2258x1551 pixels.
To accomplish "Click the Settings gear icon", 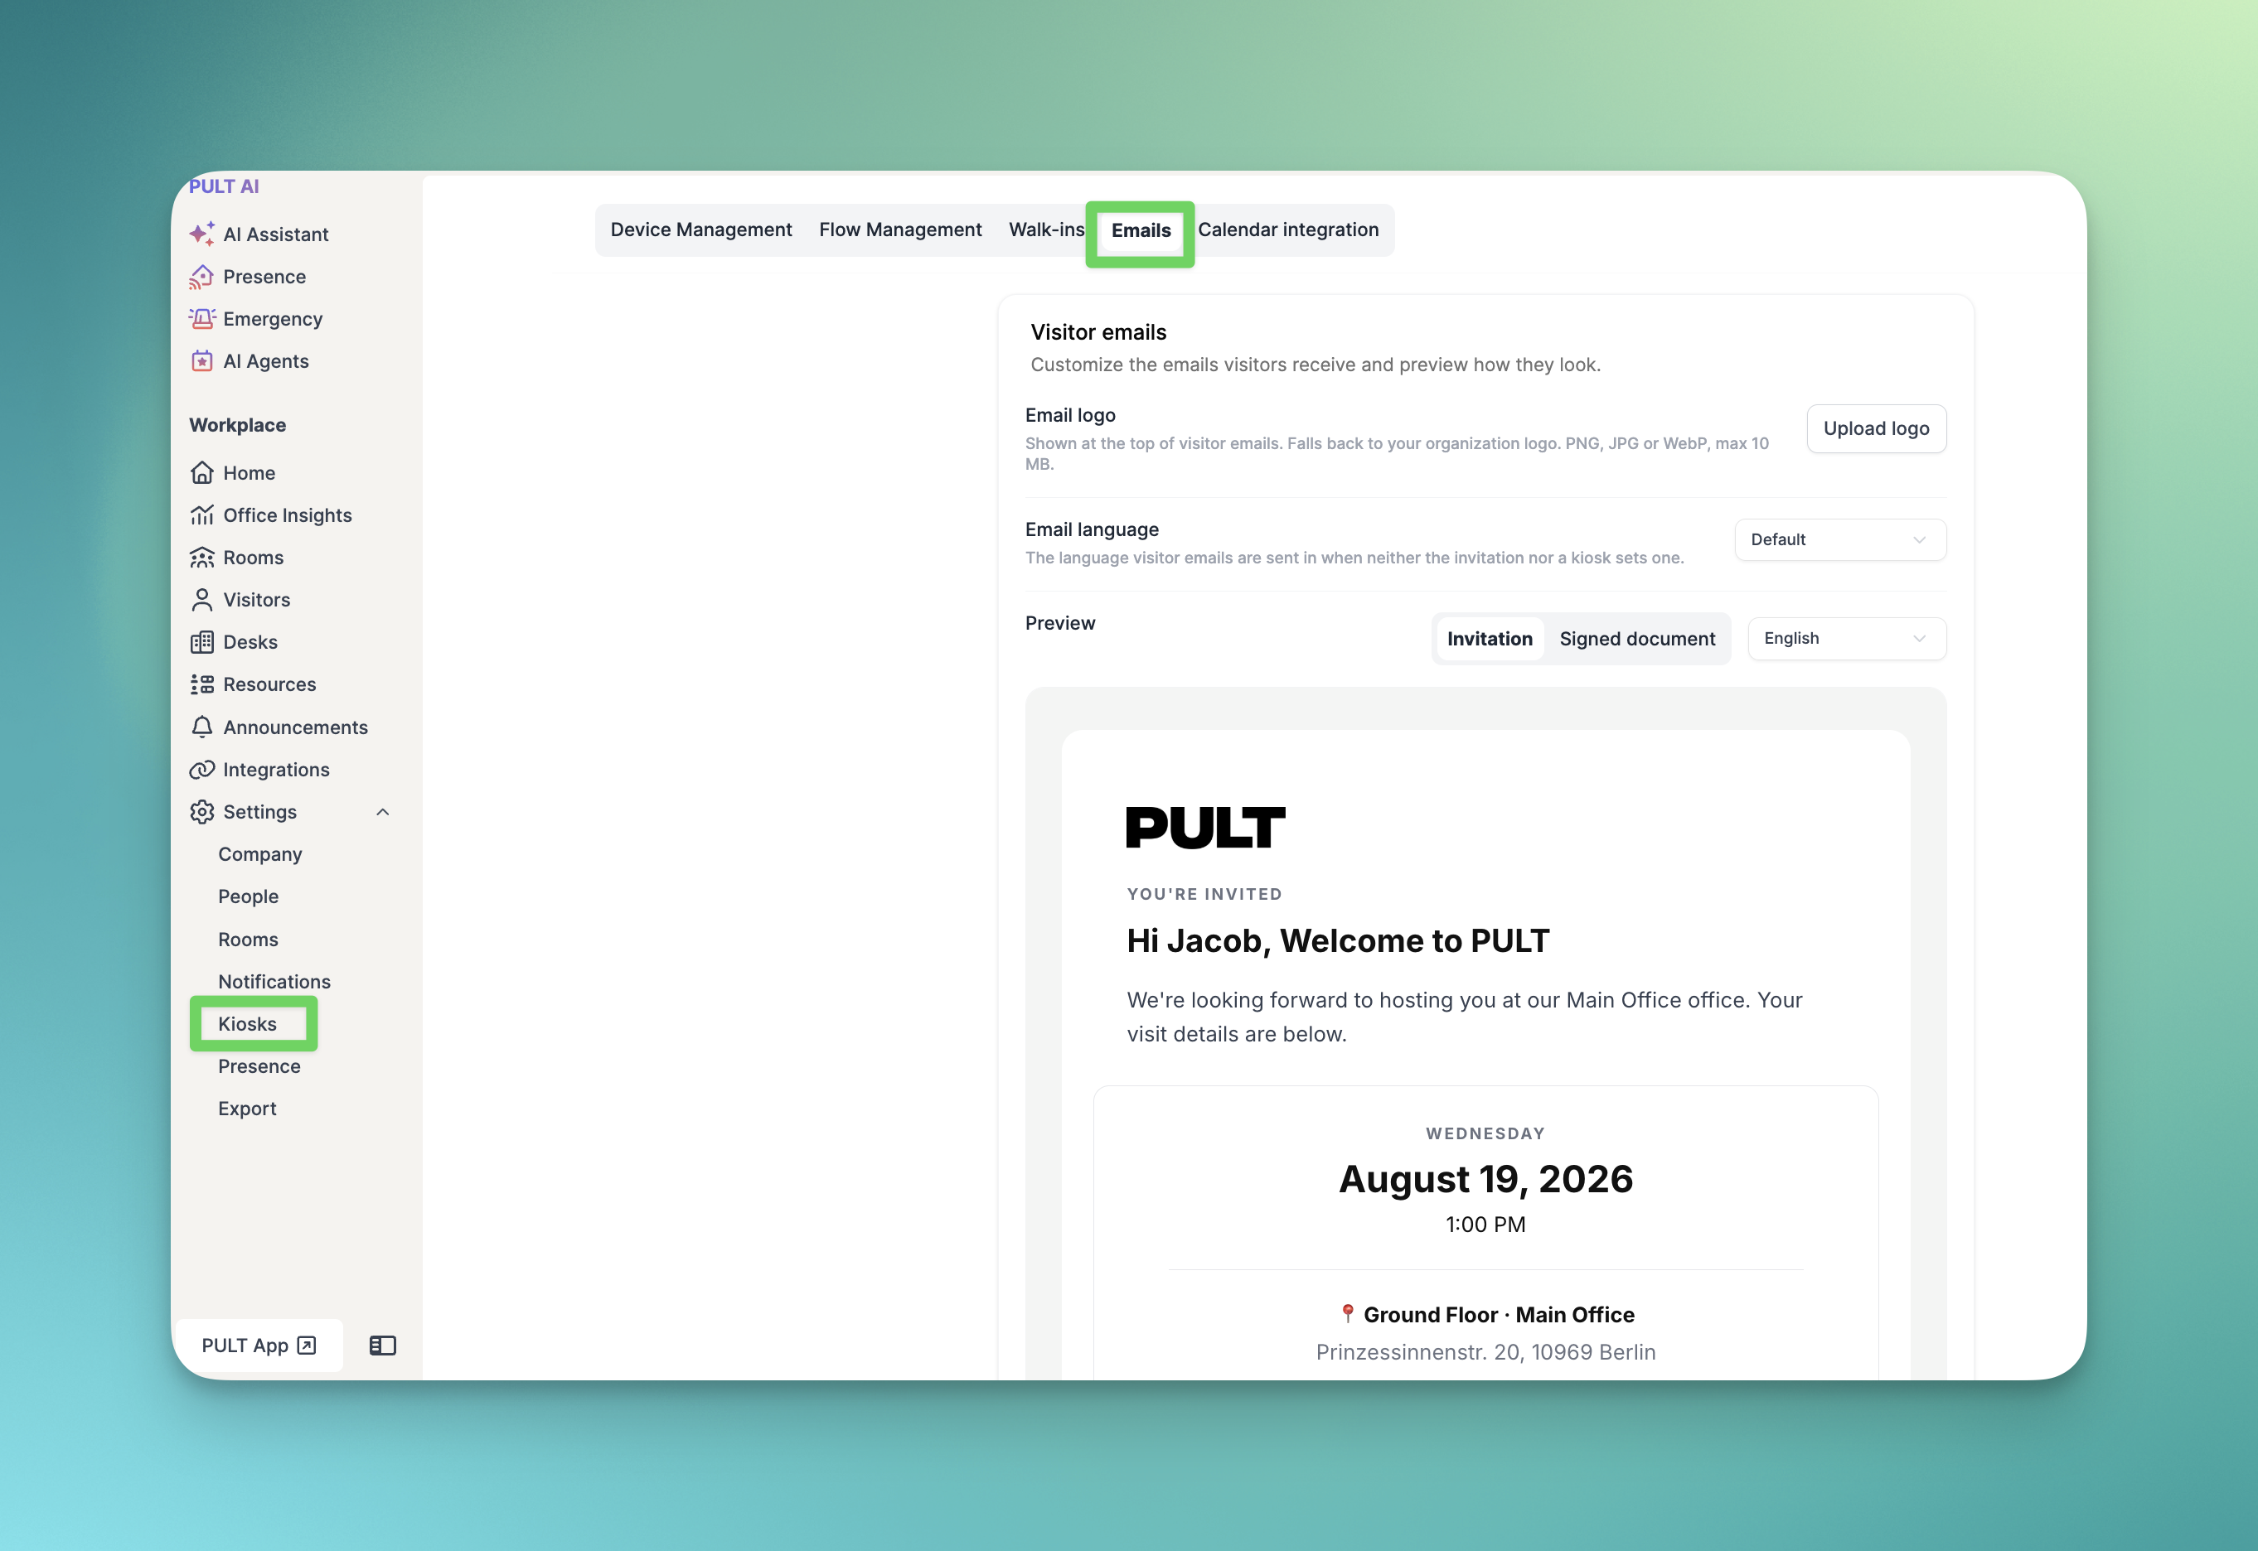I will tap(202, 811).
